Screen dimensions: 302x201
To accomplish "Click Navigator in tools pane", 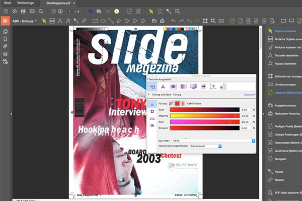I will tap(280, 159).
